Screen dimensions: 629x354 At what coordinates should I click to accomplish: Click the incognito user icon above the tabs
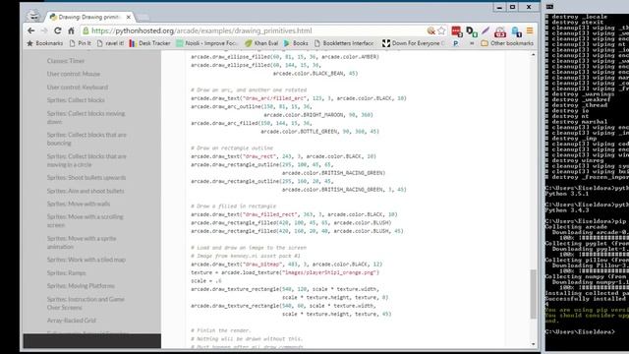(x=34, y=15)
